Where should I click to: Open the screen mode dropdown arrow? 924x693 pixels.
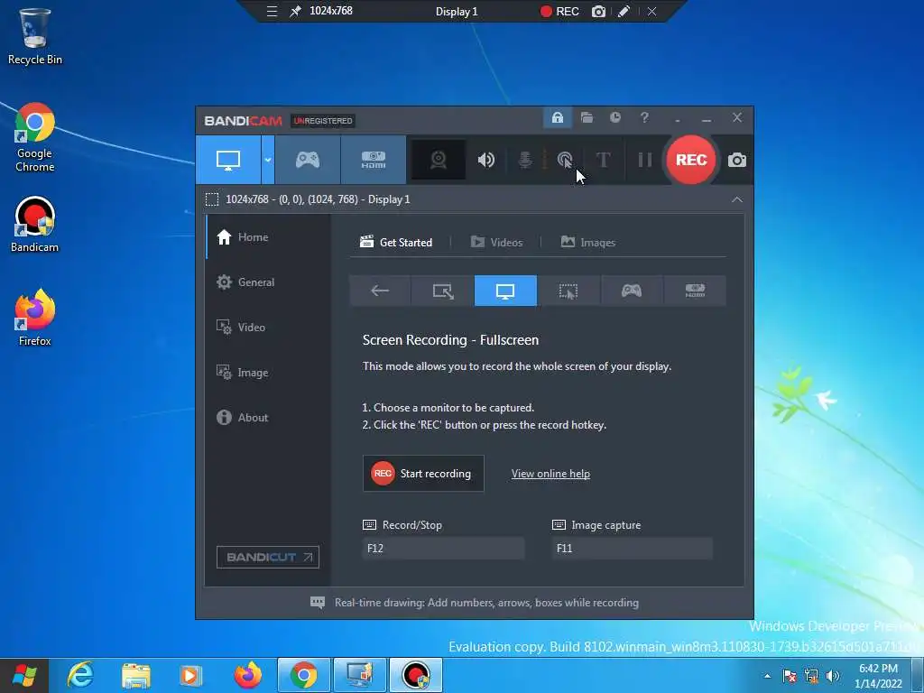tap(267, 160)
